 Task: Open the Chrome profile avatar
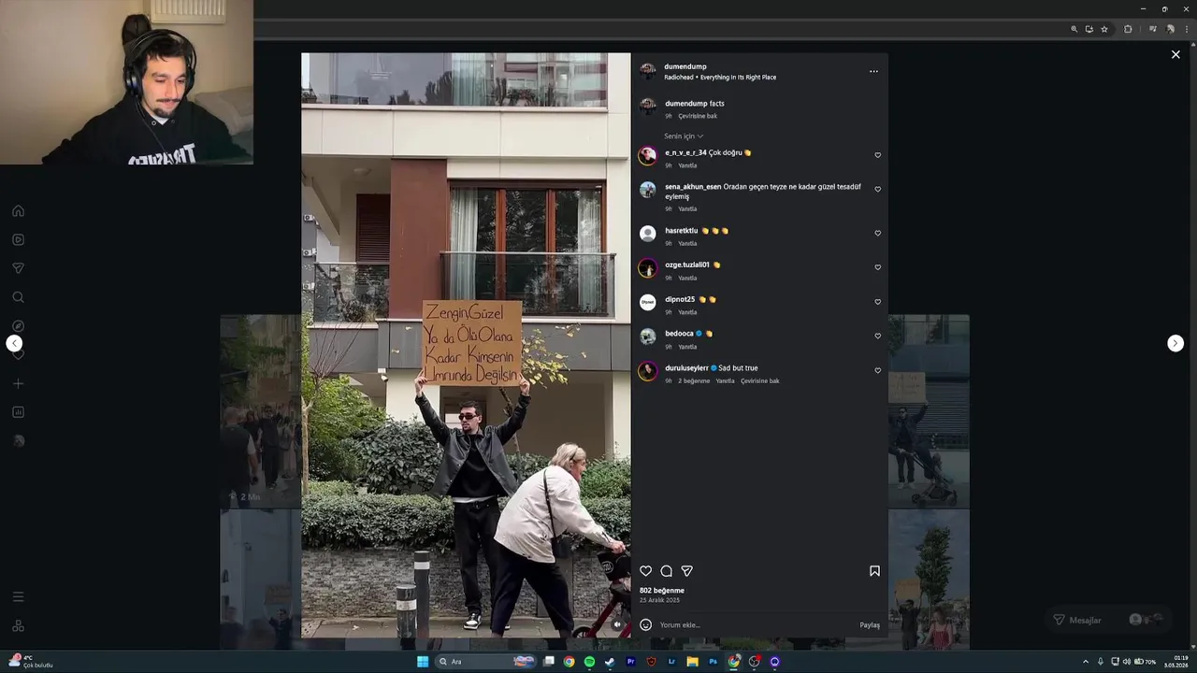click(x=1170, y=29)
